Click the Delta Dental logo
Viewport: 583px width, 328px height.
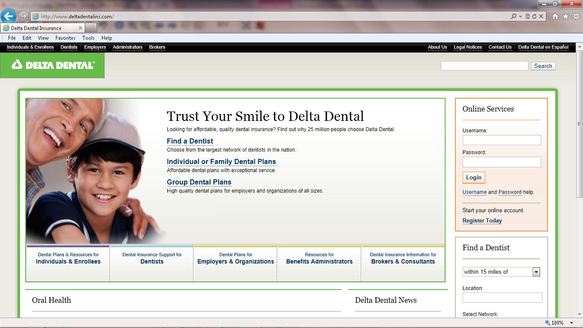[52, 65]
